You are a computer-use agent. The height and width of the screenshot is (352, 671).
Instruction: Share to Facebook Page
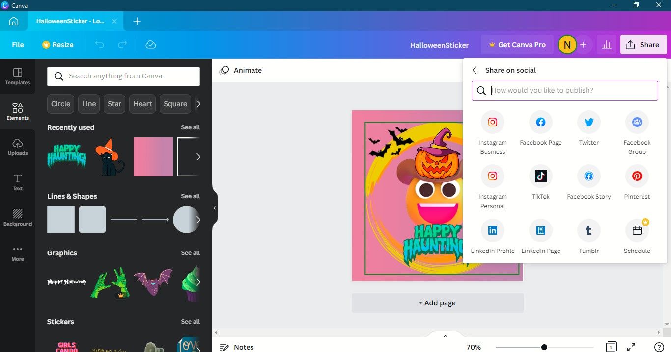click(x=541, y=129)
